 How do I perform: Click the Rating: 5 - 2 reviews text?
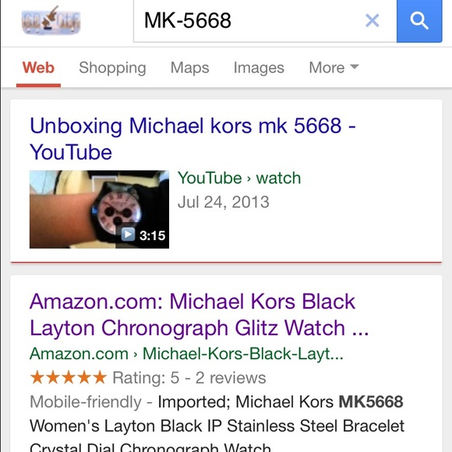[189, 378]
